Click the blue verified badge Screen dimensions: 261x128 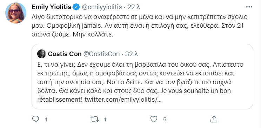(76, 7)
